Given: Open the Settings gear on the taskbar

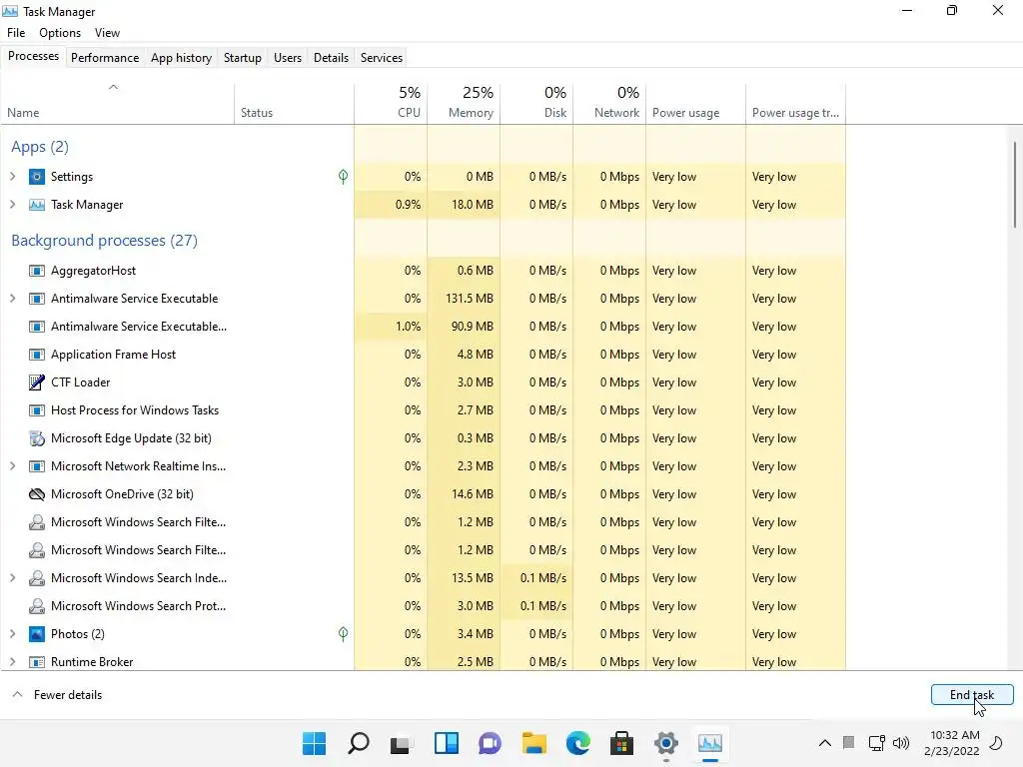Looking at the screenshot, I should pos(666,743).
